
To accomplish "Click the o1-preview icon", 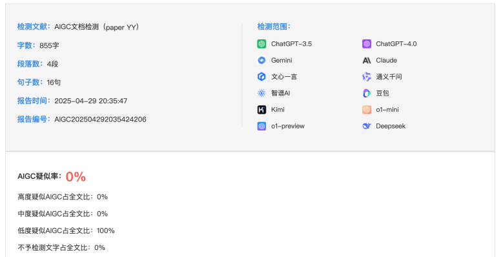I will tap(261, 126).
